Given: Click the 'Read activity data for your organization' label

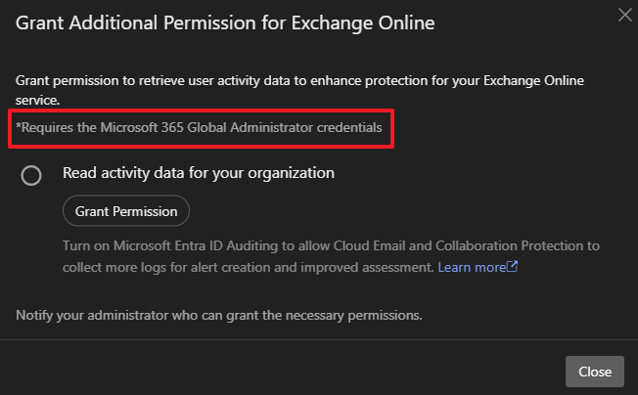Looking at the screenshot, I should tap(199, 173).
